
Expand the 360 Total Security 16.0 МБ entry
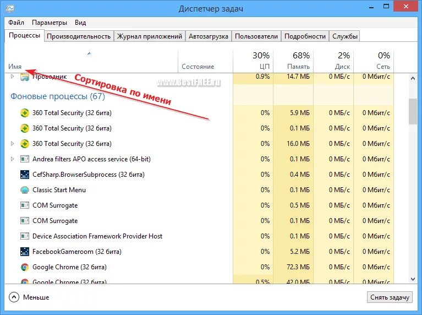13,144
